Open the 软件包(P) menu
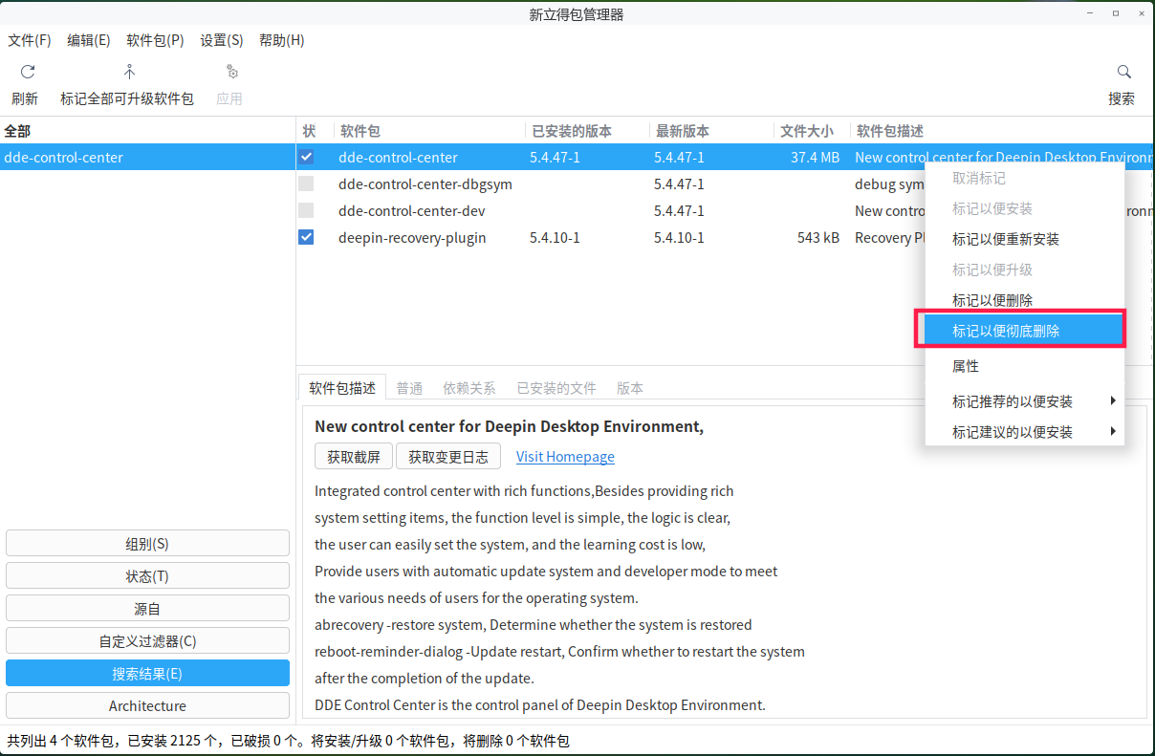Image resolution: width=1155 pixels, height=756 pixels. (155, 40)
